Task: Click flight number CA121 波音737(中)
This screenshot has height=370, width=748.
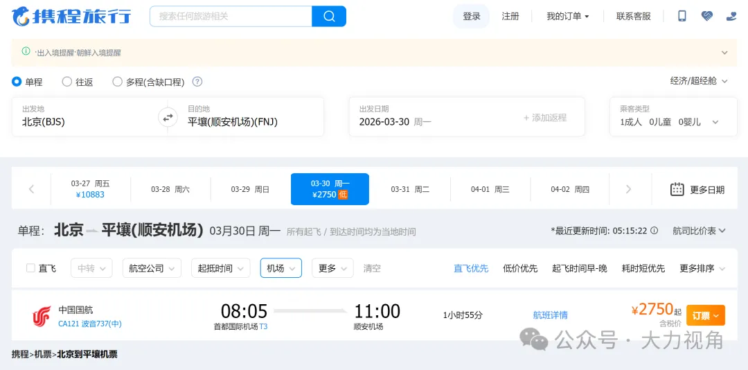Action: tap(89, 324)
